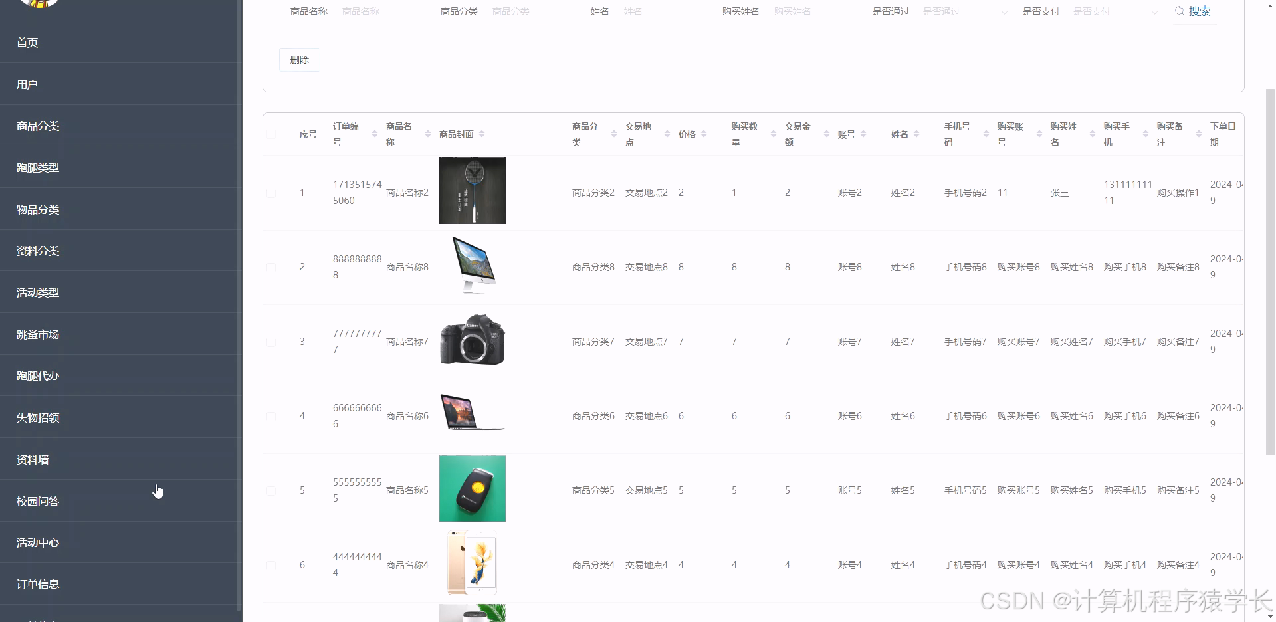Screen dimensions: 1276x622
Task: Open the Canon camera product thumbnail
Action: [x=472, y=340]
